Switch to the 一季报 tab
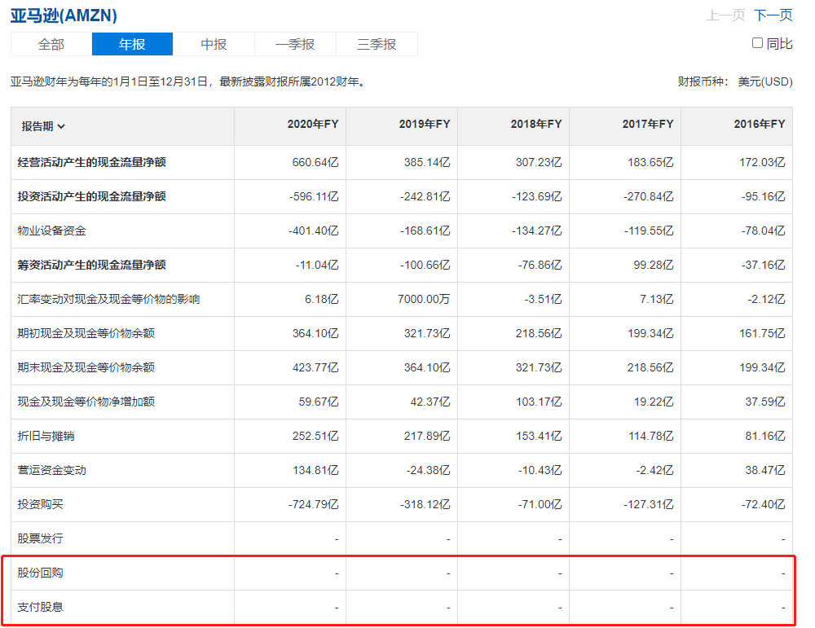Viewport: 815px width, 628px height. [295, 44]
